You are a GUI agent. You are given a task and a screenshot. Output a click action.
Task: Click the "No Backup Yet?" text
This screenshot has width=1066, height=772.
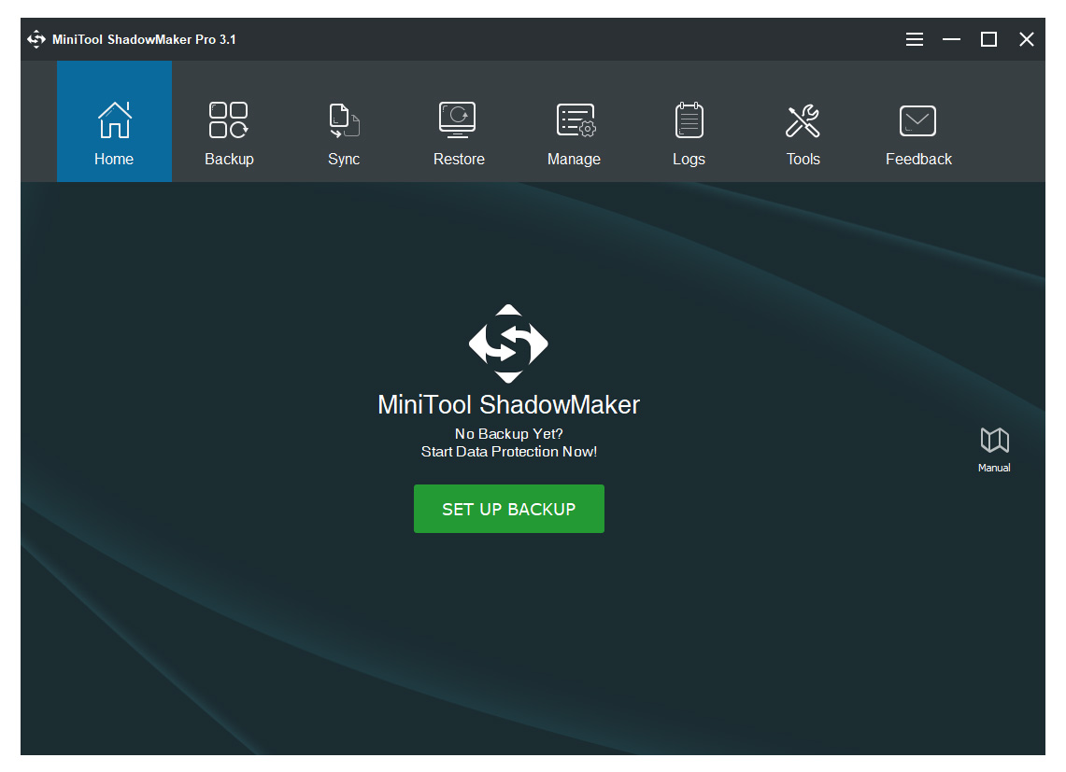coord(508,433)
